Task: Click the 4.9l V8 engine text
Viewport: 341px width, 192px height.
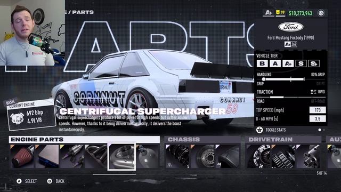Action: click(x=35, y=121)
